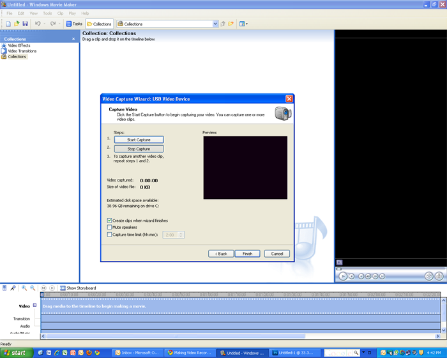
Task: Close the Collections pane
Action: coord(73,39)
